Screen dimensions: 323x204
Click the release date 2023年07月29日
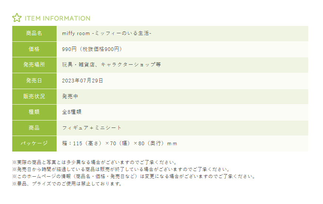point(83,81)
